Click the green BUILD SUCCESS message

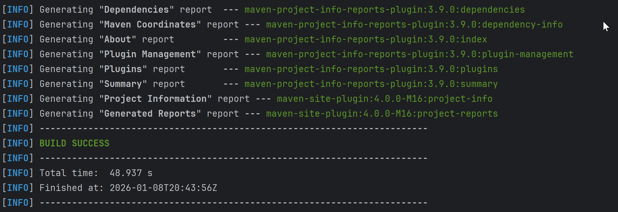click(74, 143)
